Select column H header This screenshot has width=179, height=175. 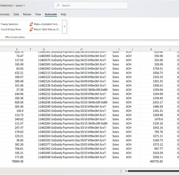[81, 49]
